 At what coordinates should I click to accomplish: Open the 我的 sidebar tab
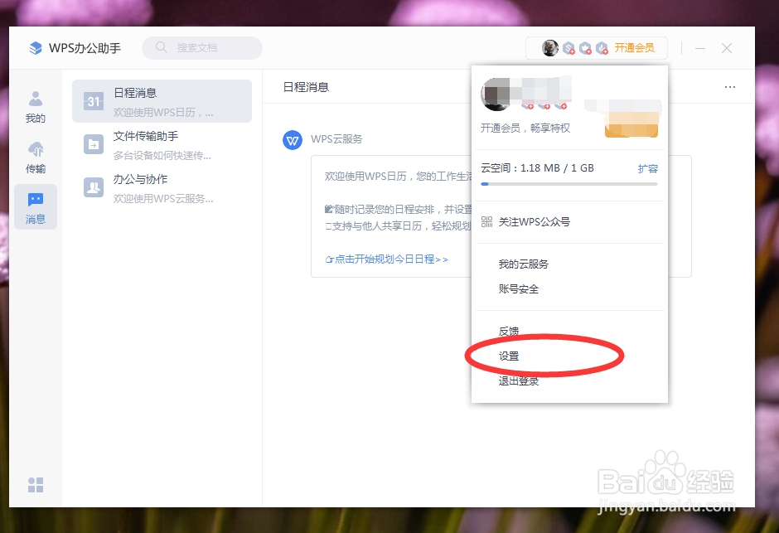point(36,107)
